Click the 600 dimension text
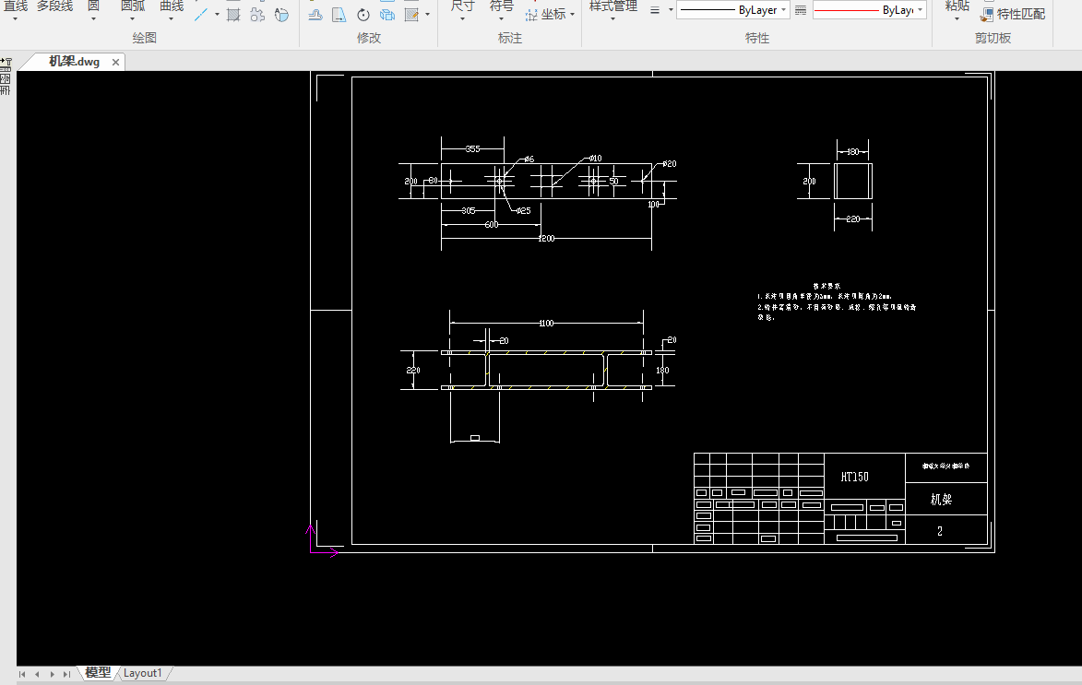Image resolution: width=1082 pixels, height=685 pixels. pos(492,225)
